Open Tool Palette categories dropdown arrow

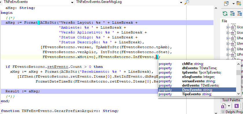point(229,106)
